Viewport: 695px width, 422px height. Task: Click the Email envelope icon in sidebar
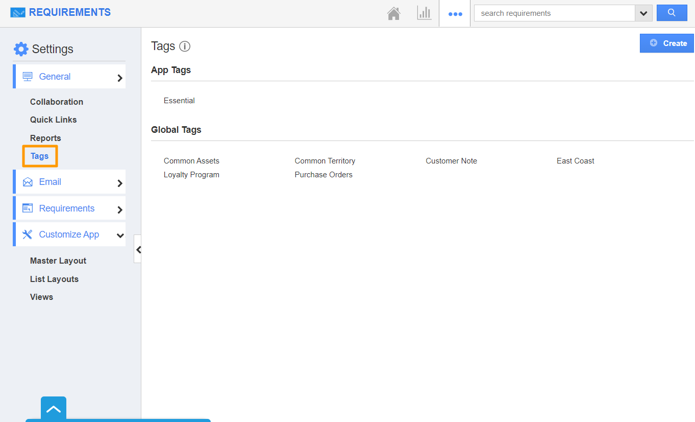point(28,182)
